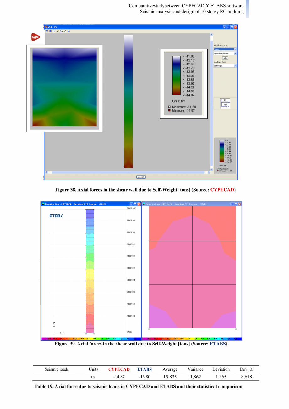
Task: Select the Minimum: -14.87 legend marker
Action: (169, 111)
